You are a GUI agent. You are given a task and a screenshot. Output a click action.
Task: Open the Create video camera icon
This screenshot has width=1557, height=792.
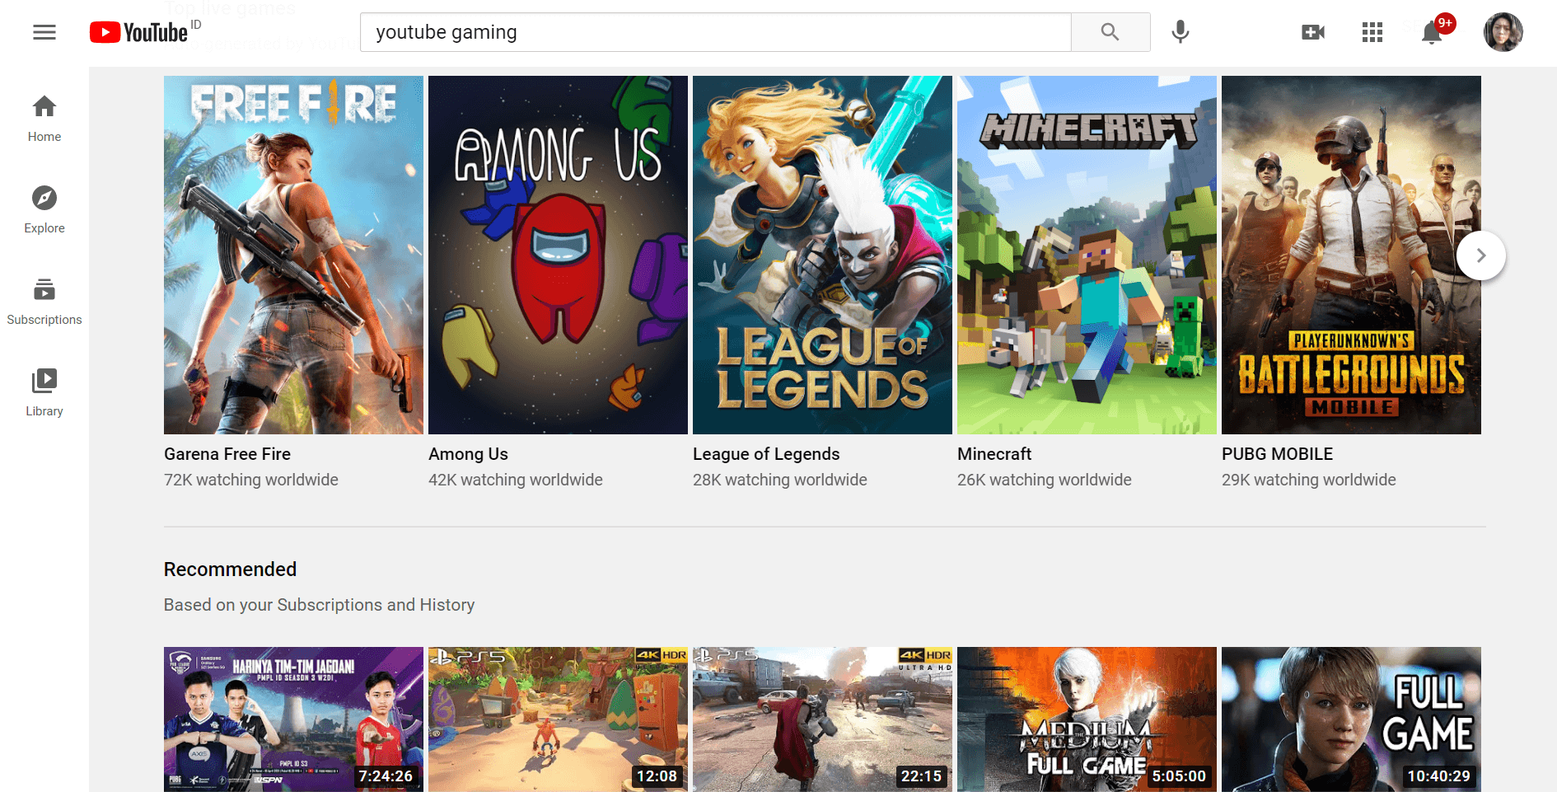click(x=1312, y=32)
